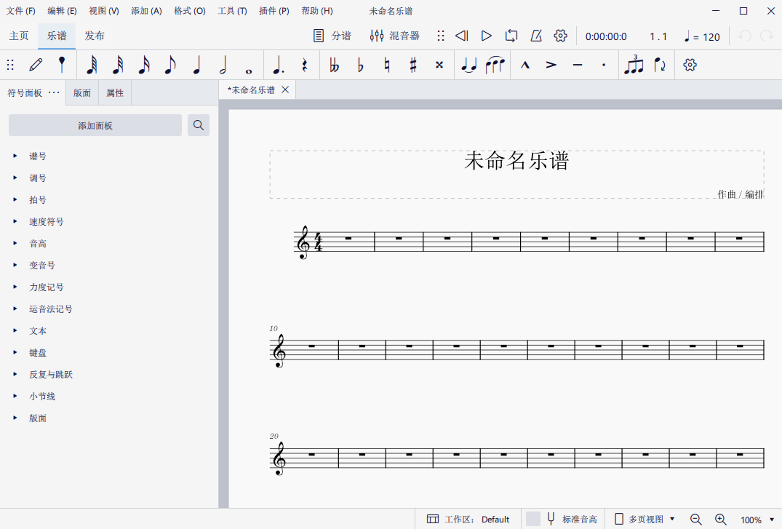This screenshot has width=782, height=529.
Task: Add a slur
Action: click(x=495, y=65)
